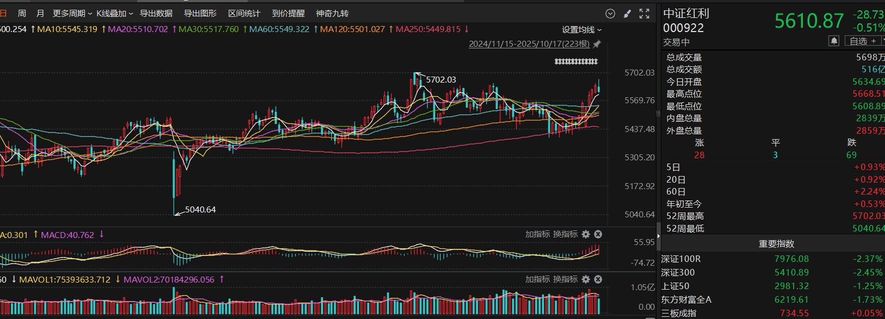Expand the chart to full screen
The width and height of the screenshot is (885, 319).
point(645,14)
